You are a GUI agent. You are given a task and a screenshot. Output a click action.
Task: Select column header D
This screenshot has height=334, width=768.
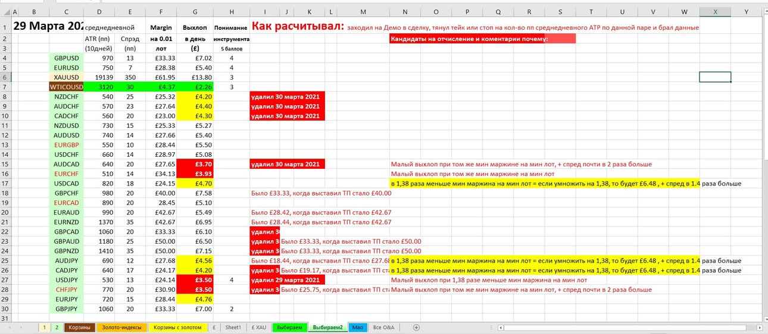(x=99, y=11)
